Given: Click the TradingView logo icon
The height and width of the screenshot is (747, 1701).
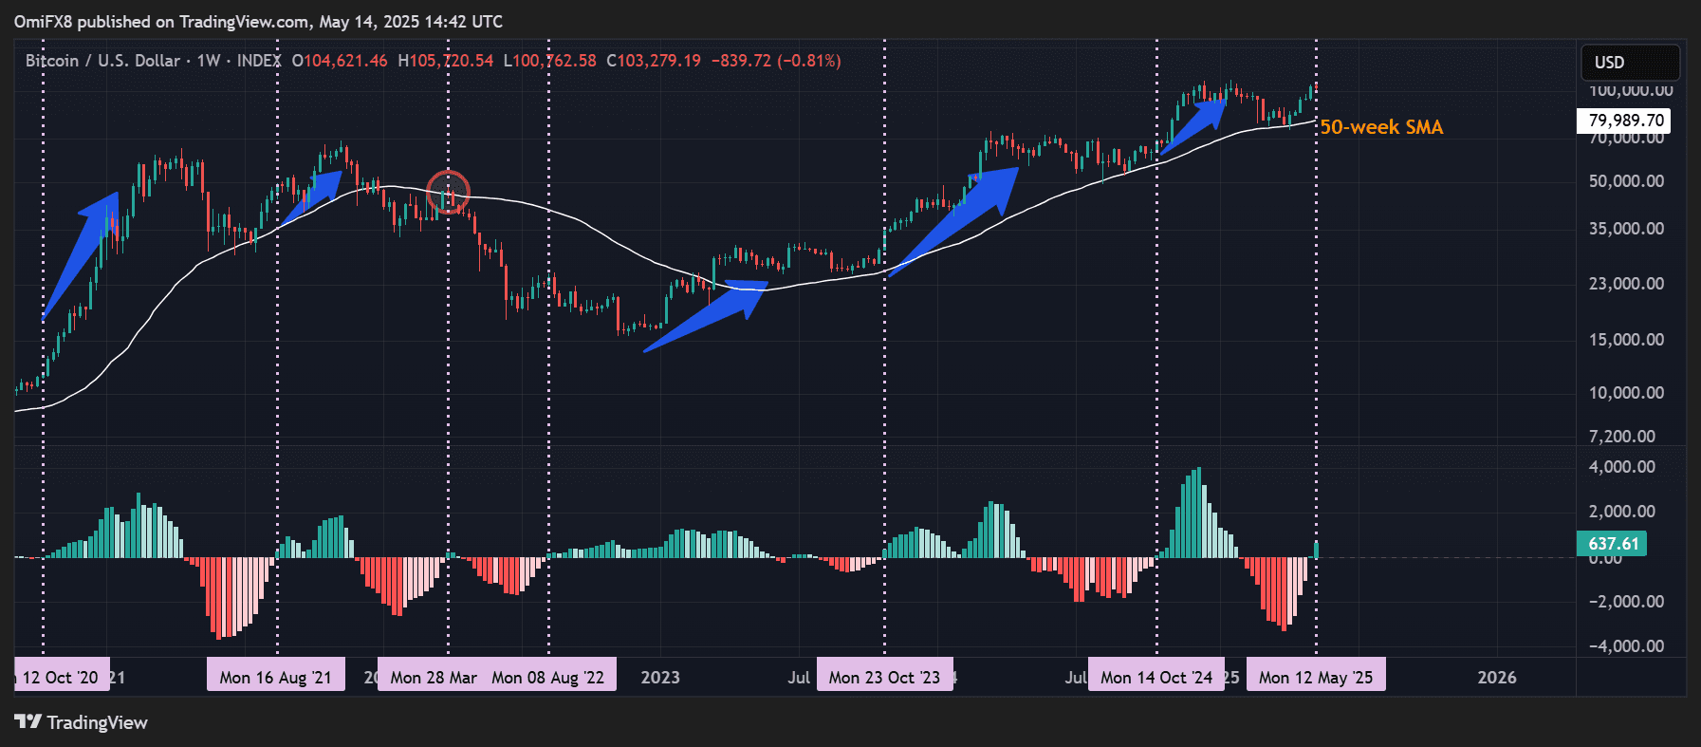Looking at the screenshot, I should tap(28, 722).
